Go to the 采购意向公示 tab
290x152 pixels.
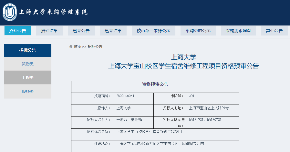(x=198, y=31)
